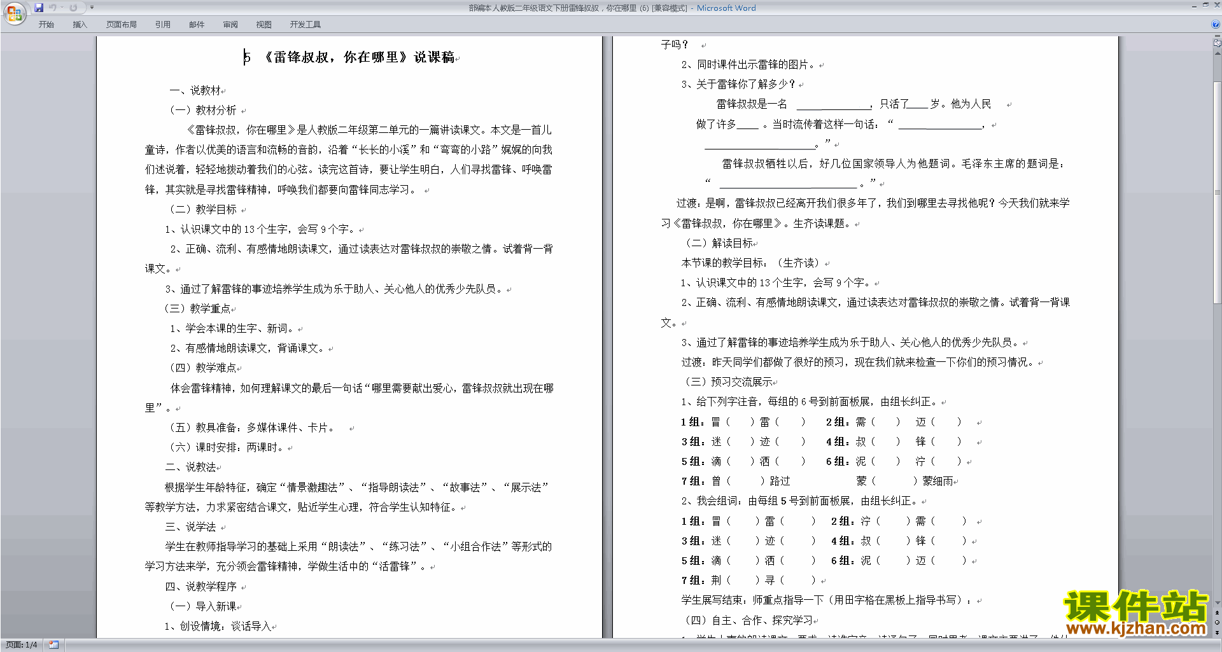Click the row 7组：荆（ ）寻（ ）
Viewport: 1222px width, 652px height.
[748, 580]
